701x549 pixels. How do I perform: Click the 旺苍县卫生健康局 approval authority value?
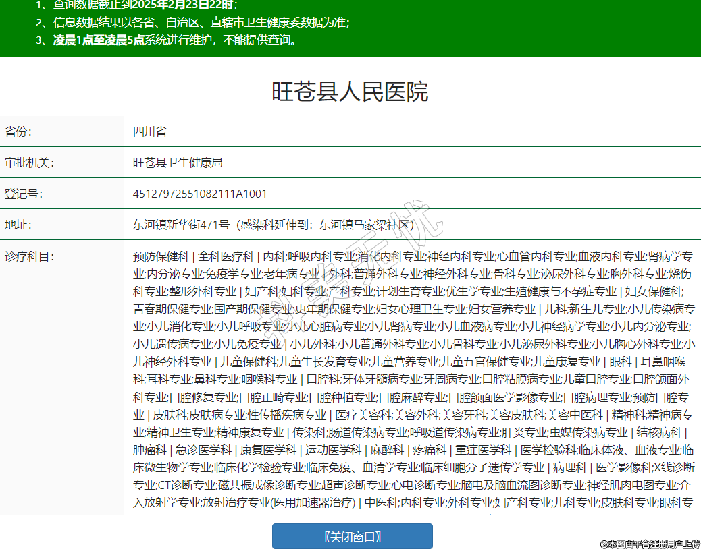click(178, 163)
